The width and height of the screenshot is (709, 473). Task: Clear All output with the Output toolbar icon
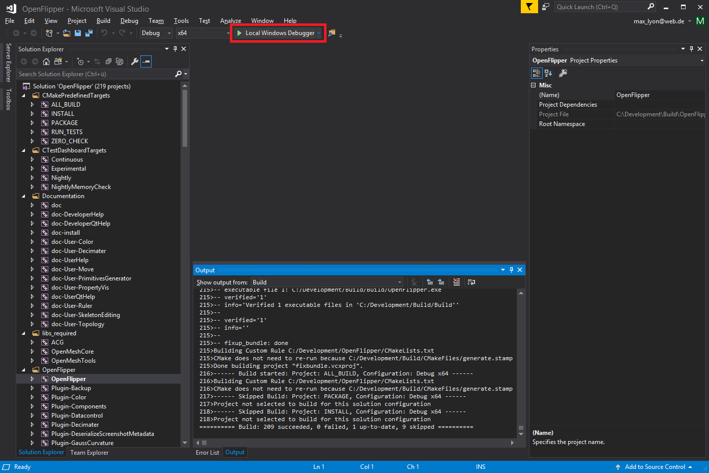pos(457,282)
